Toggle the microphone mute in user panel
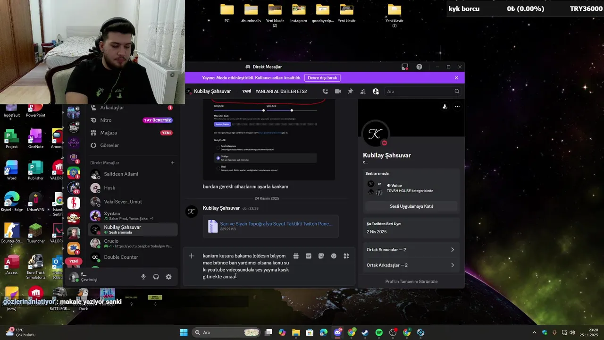Viewport: 604px width, 340px height. click(143, 277)
